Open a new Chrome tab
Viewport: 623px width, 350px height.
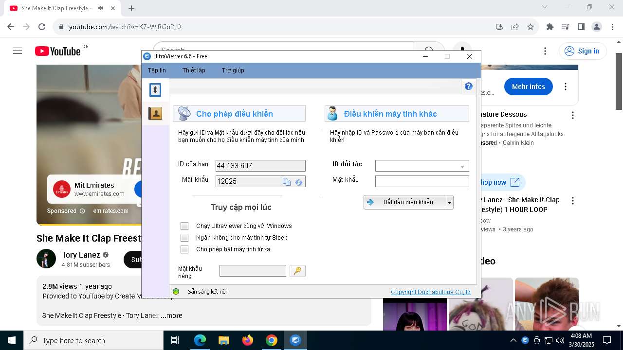(x=131, y=8)
